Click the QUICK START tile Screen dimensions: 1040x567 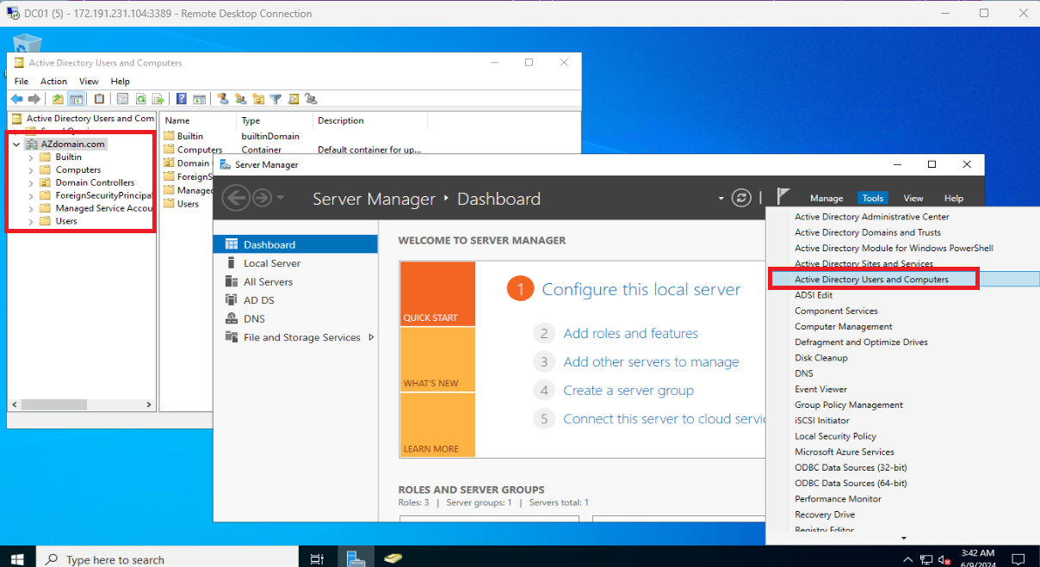click(437, 294)
